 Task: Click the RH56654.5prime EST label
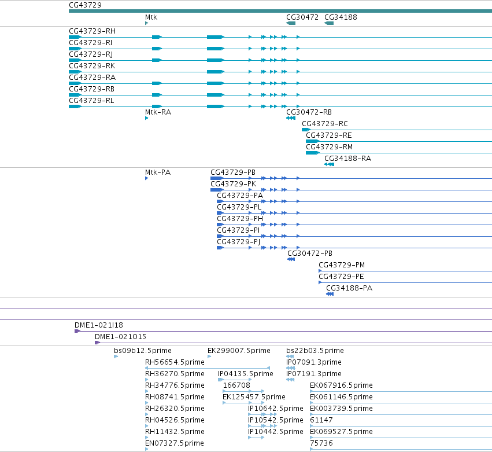(175, 363)
